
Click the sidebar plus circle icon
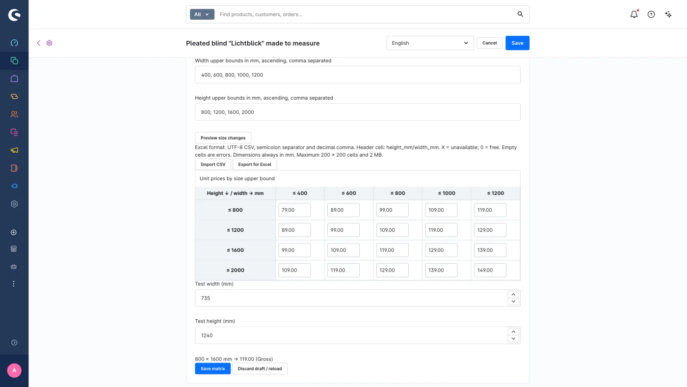point(14,232)
